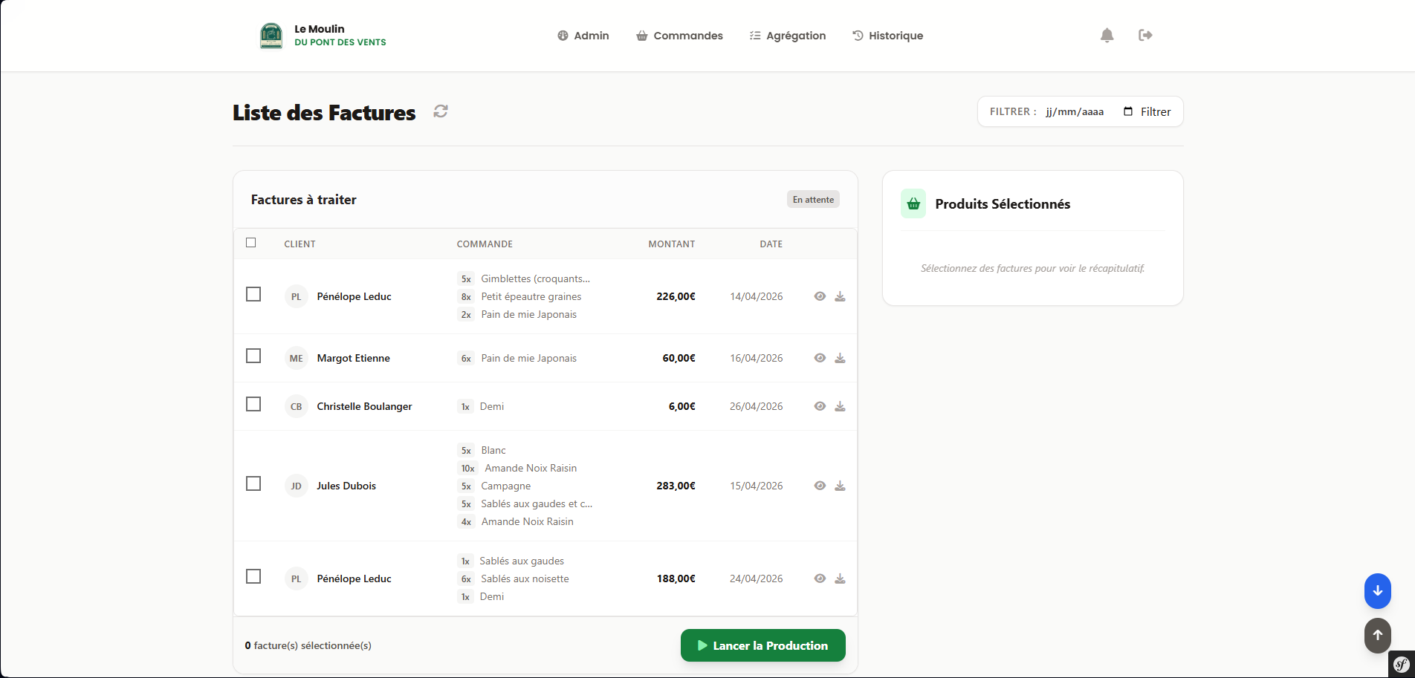This screenshot has height=678, width=1415.
Task: Click the En attente status badge
Action: pyautogui.click(x=813, y=199)
